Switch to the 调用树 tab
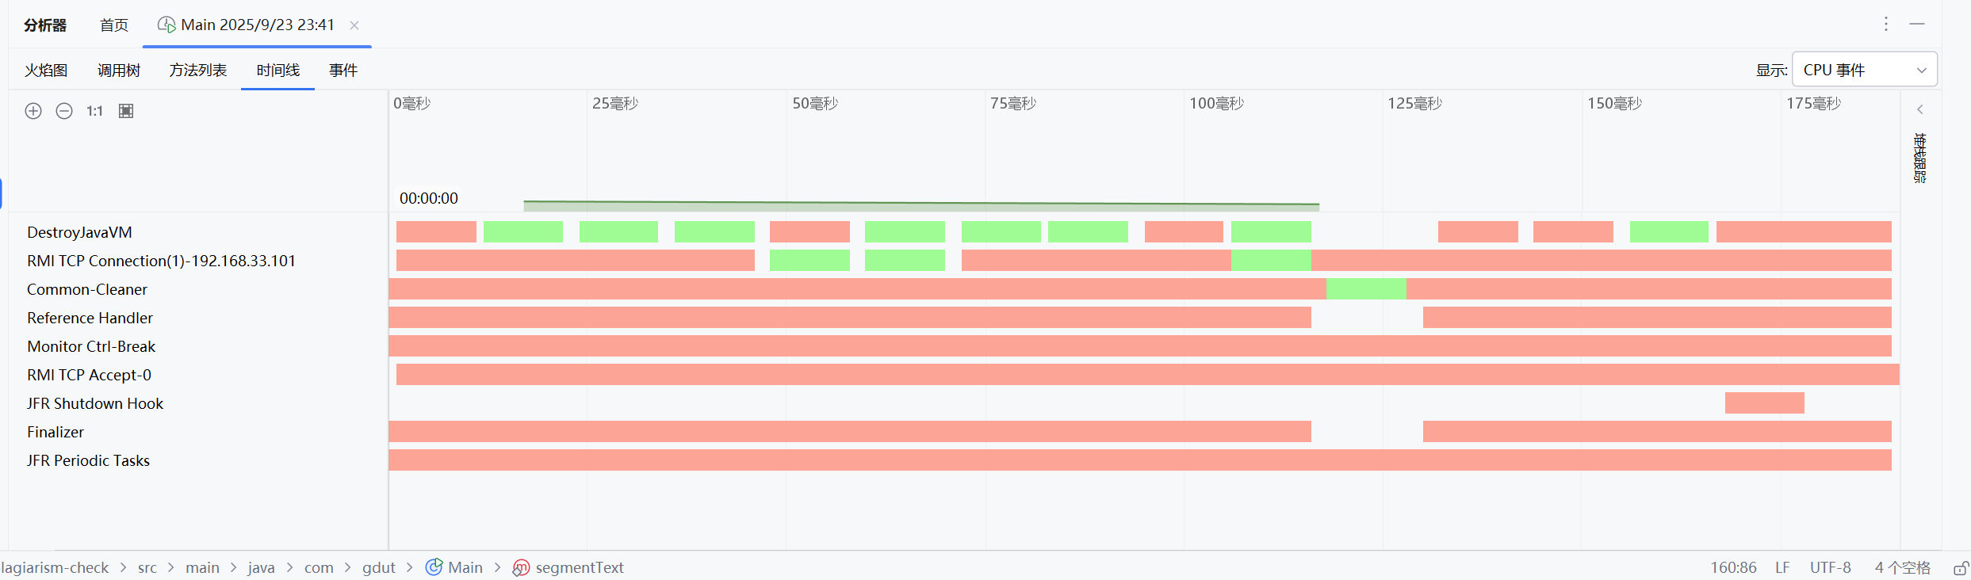Viewport: 1971px width, 580px height. click(x=119, y=71)
